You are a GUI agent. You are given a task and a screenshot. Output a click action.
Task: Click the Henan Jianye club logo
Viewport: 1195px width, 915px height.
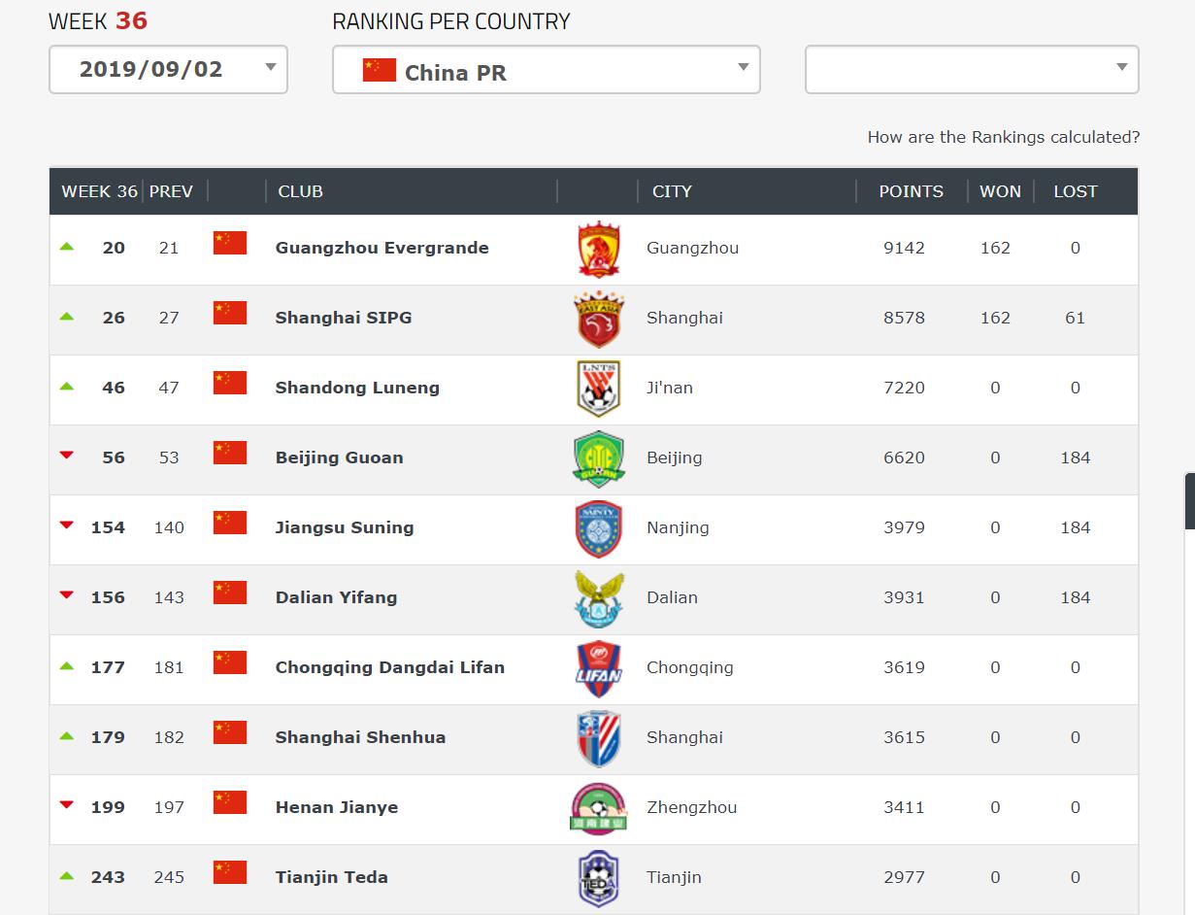(x=598, y=808)
